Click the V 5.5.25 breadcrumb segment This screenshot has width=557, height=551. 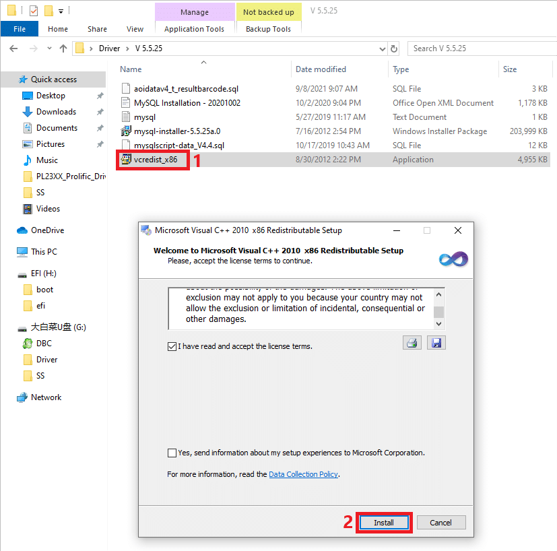(x=149, y=48)
